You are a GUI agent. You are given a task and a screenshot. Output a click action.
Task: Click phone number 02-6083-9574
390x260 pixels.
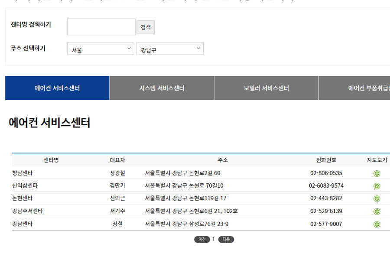[x=326, y=185]
